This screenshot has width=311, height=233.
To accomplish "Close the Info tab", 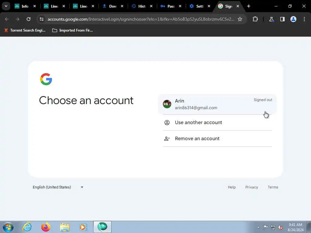I will click(x=35, y=6).
